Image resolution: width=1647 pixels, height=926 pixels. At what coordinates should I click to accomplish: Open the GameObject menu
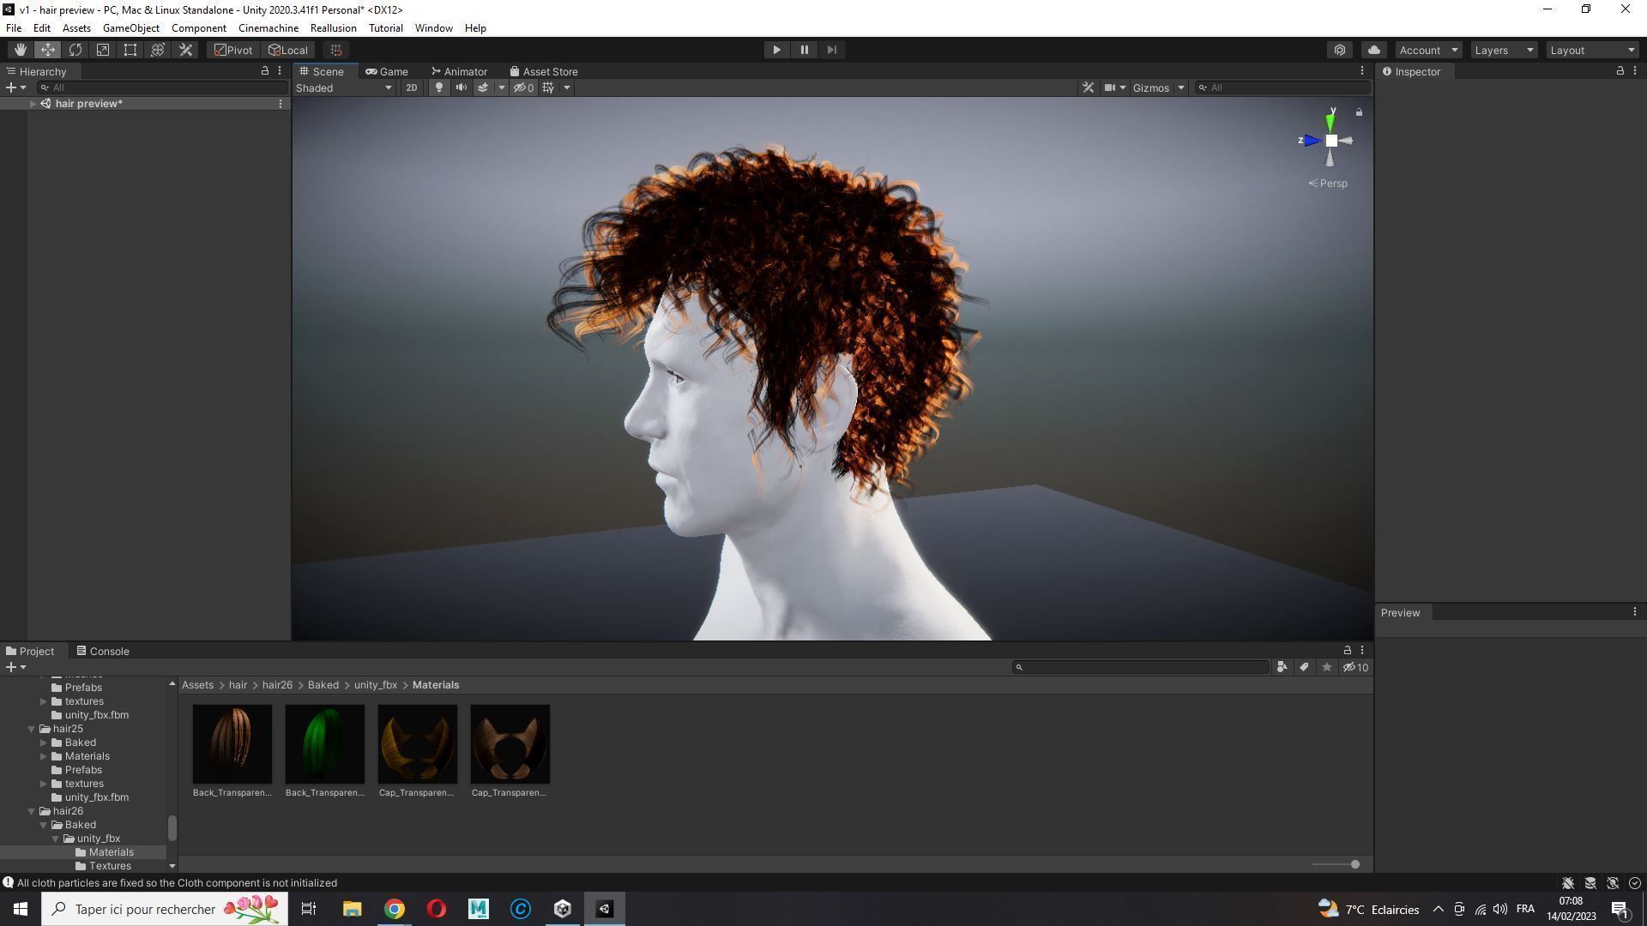coord(130,28)
